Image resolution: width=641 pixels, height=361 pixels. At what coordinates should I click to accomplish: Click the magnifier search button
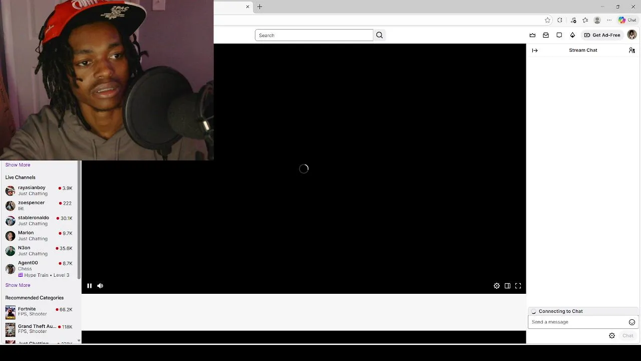(x=380, y=35)
